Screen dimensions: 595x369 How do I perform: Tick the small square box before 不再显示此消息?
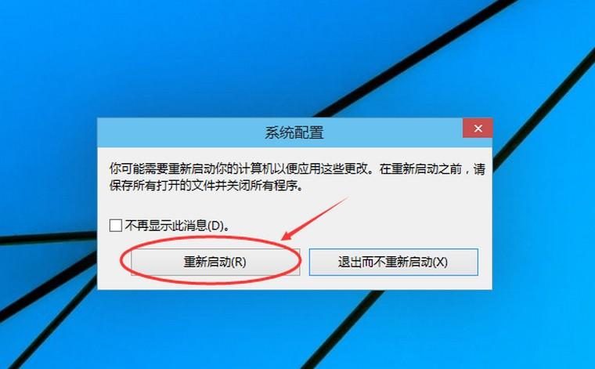[115, 226]
